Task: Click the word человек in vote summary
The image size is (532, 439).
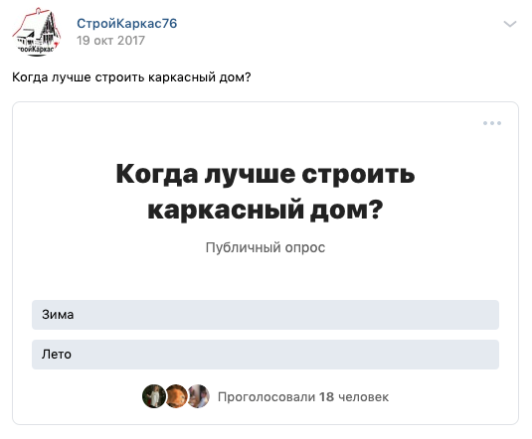Action: 363,397
